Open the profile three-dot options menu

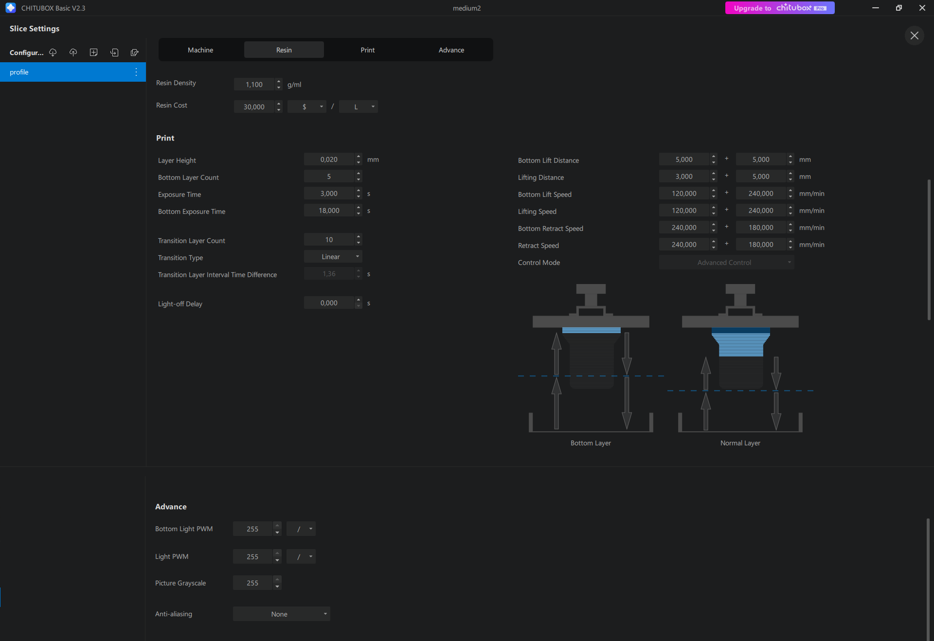pos(136,72)
